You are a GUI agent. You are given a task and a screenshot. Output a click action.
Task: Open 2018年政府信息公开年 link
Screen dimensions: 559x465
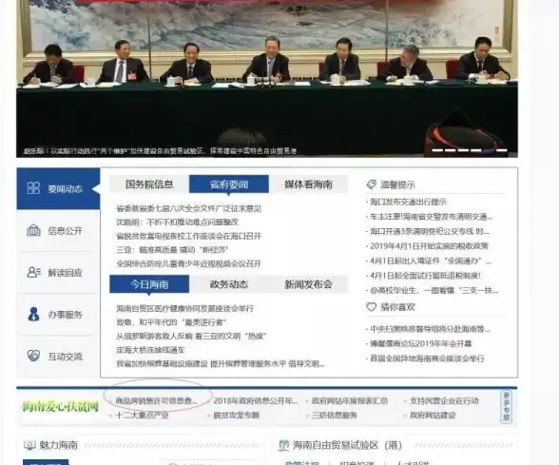pos(256,400)
